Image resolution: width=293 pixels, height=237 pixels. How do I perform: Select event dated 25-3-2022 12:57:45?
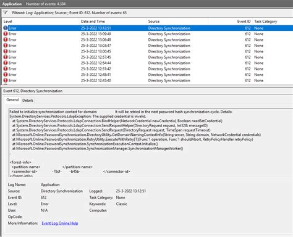[147, 57]
